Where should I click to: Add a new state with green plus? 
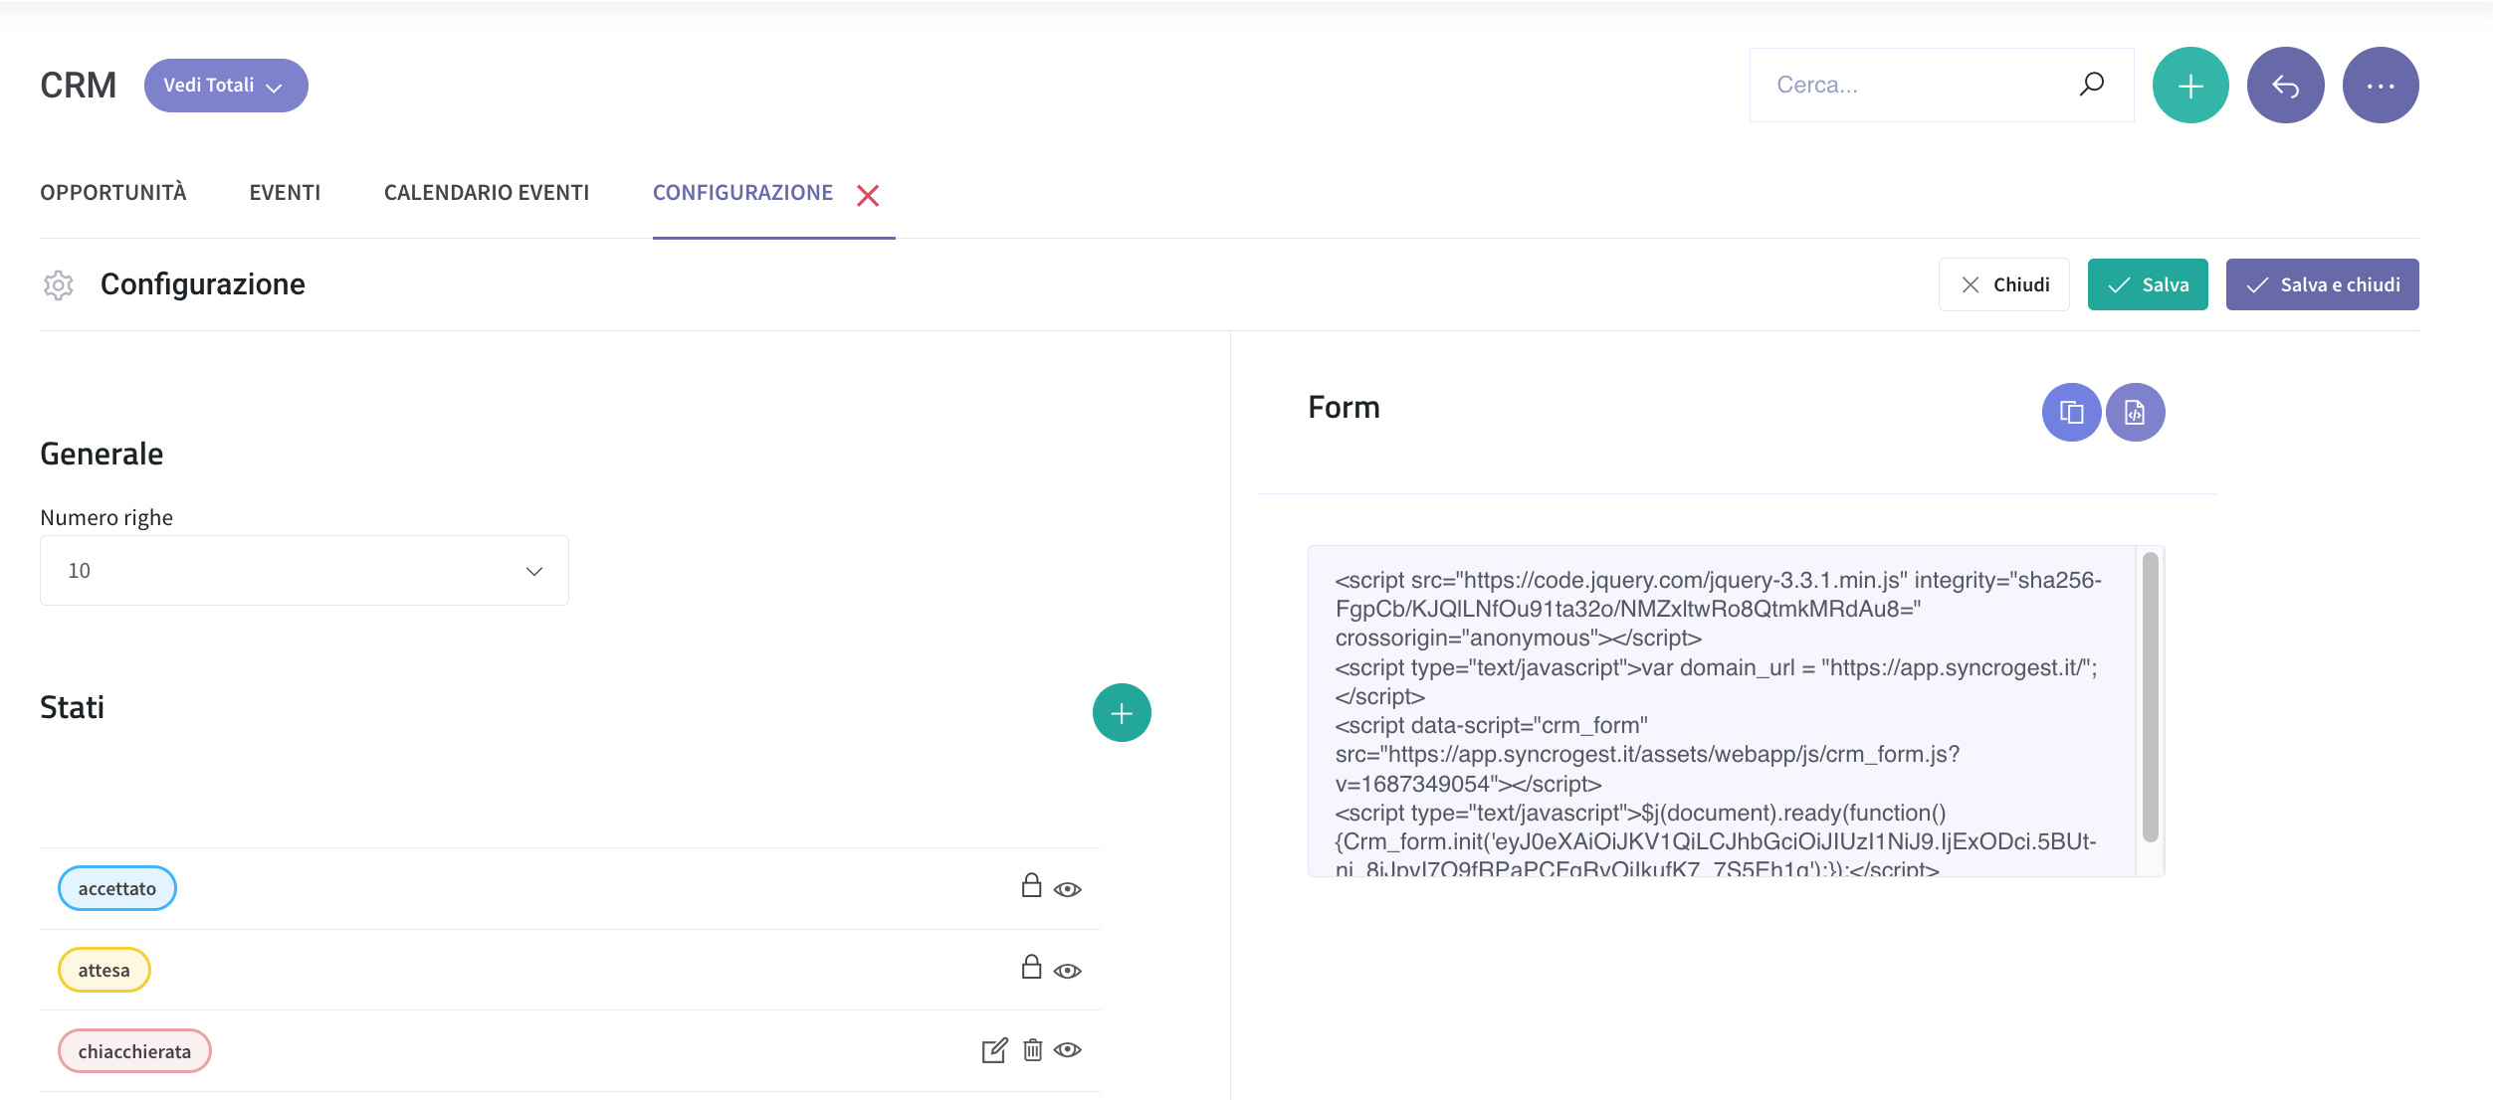tap(1122, 713)
